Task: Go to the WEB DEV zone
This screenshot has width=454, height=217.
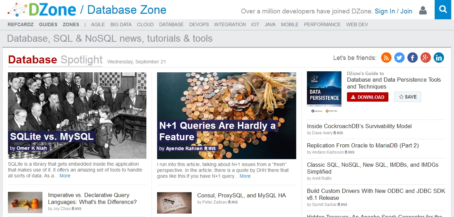Action: pyautogui.click(x=357, y=24)
